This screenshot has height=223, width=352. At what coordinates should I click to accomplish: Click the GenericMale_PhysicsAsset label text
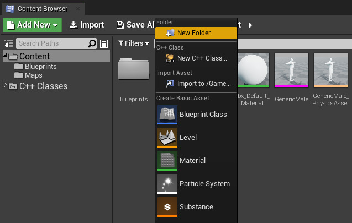click(x=330, y=99)
